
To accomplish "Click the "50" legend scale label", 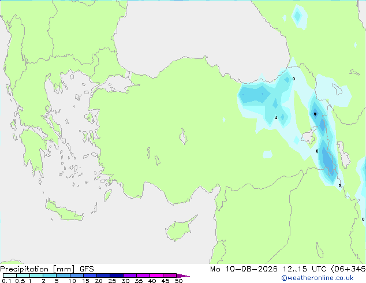I will click(x=178, y=281).
